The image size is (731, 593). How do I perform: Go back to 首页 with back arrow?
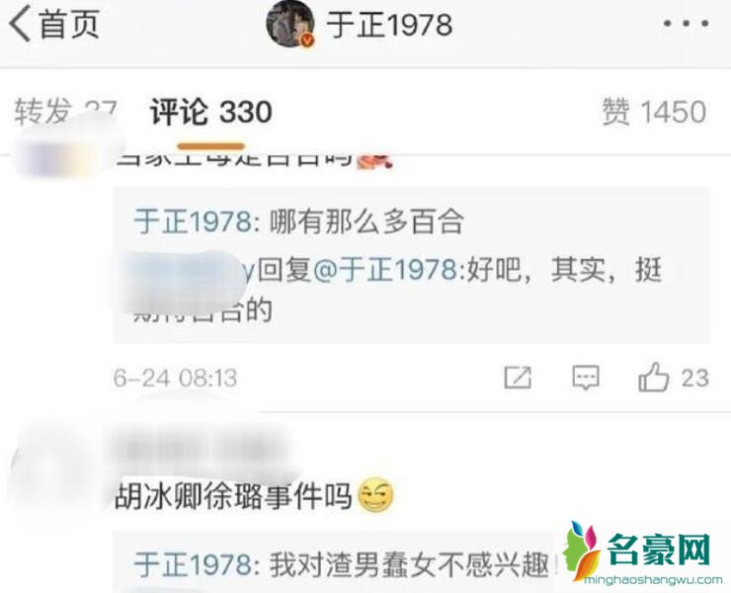click(54, 24)
